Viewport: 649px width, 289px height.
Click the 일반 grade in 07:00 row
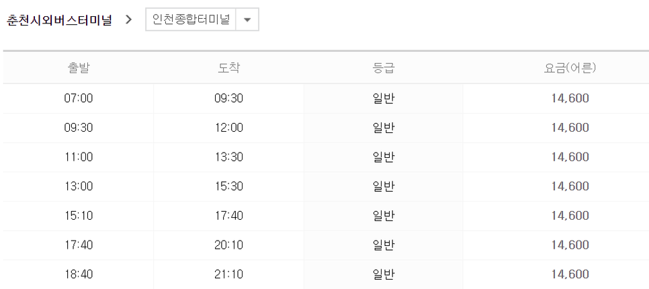coord(383,99)
